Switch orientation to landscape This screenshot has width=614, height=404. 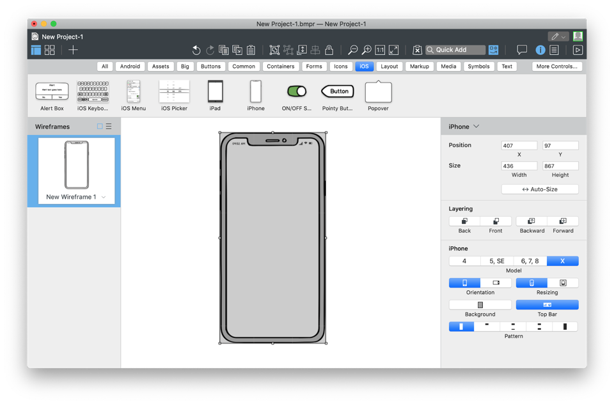coord(496,283)
